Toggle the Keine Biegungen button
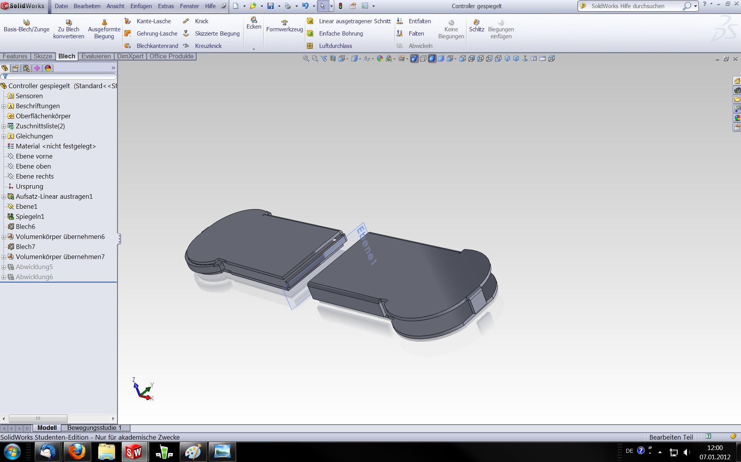741x462 pixels. pos(451,29)
